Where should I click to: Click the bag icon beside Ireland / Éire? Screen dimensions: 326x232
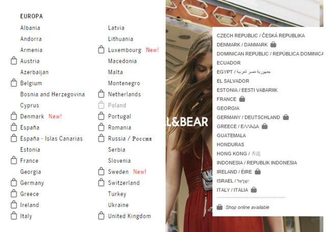point(258,171)
